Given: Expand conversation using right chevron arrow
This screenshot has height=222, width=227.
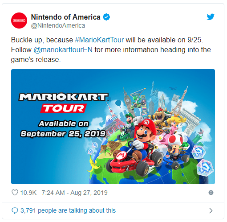Looking at the screenshot, I should click(211, 210).
